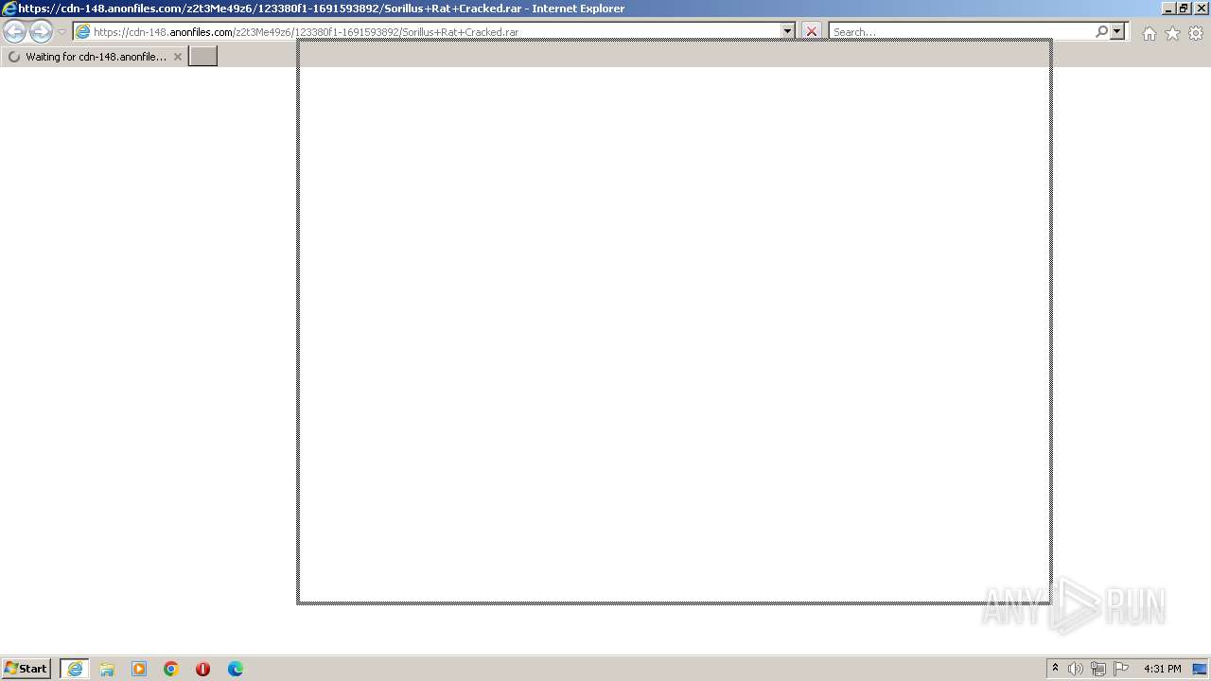Open Favorites star icon
1211x681 pixels.
(x=1172, y=33)
